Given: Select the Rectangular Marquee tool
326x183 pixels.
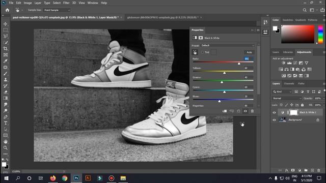Looking at the screenshot, I should (6, 30).
